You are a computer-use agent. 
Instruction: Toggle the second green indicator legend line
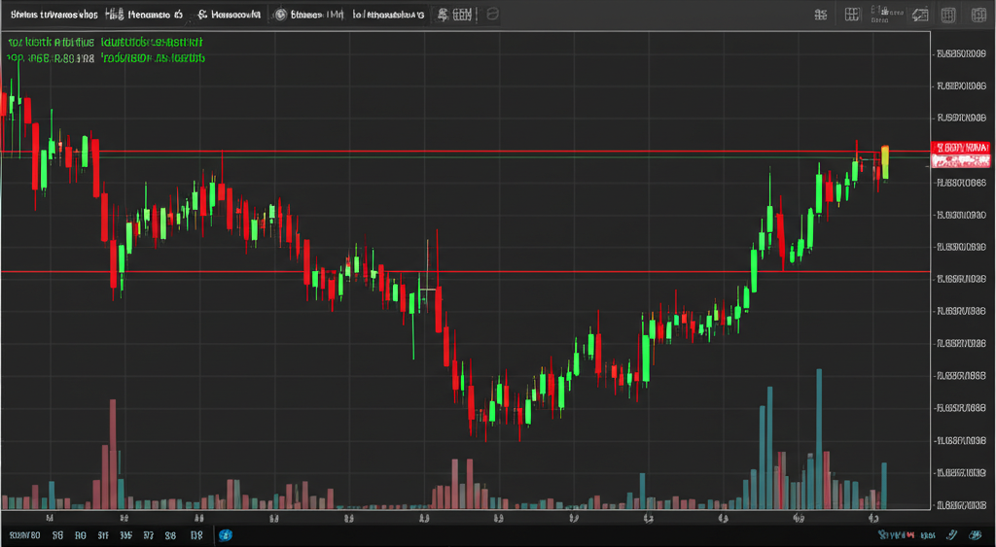coord(105,58)
